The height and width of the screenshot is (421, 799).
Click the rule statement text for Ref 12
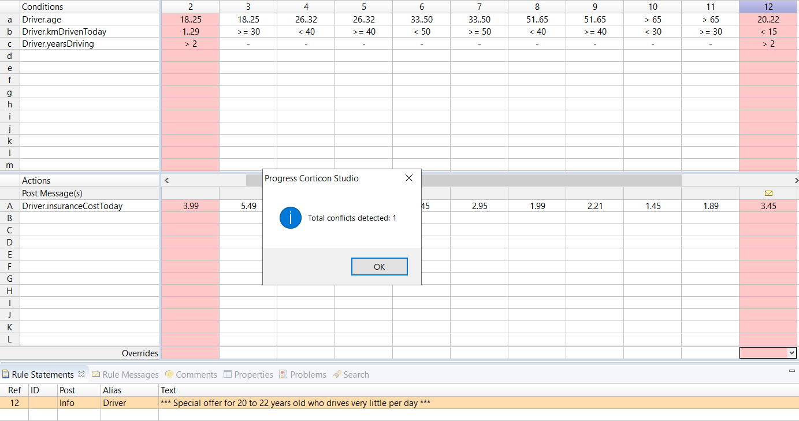tap(295, 403)
